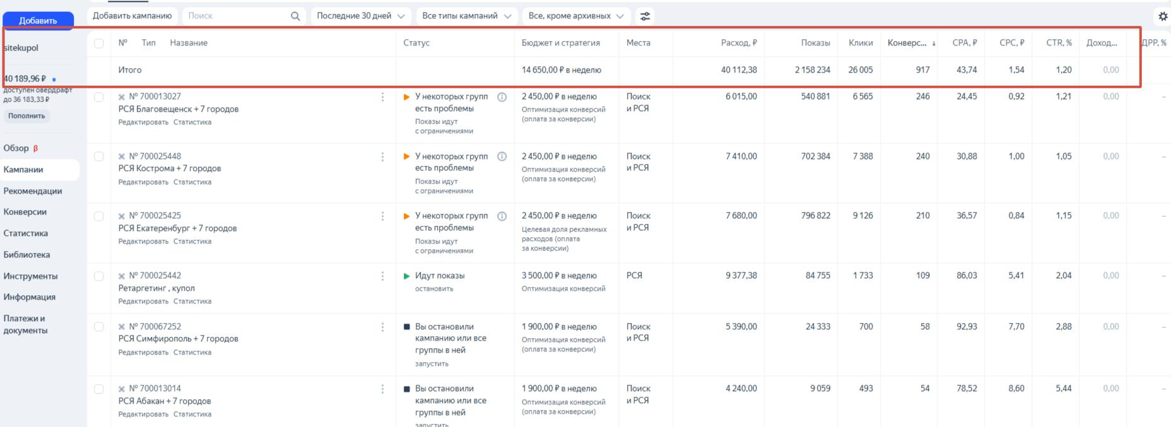This screenshot has width=1171, height=427.
Task: Sort by the Клики column header
Action: tap(861, 43)
